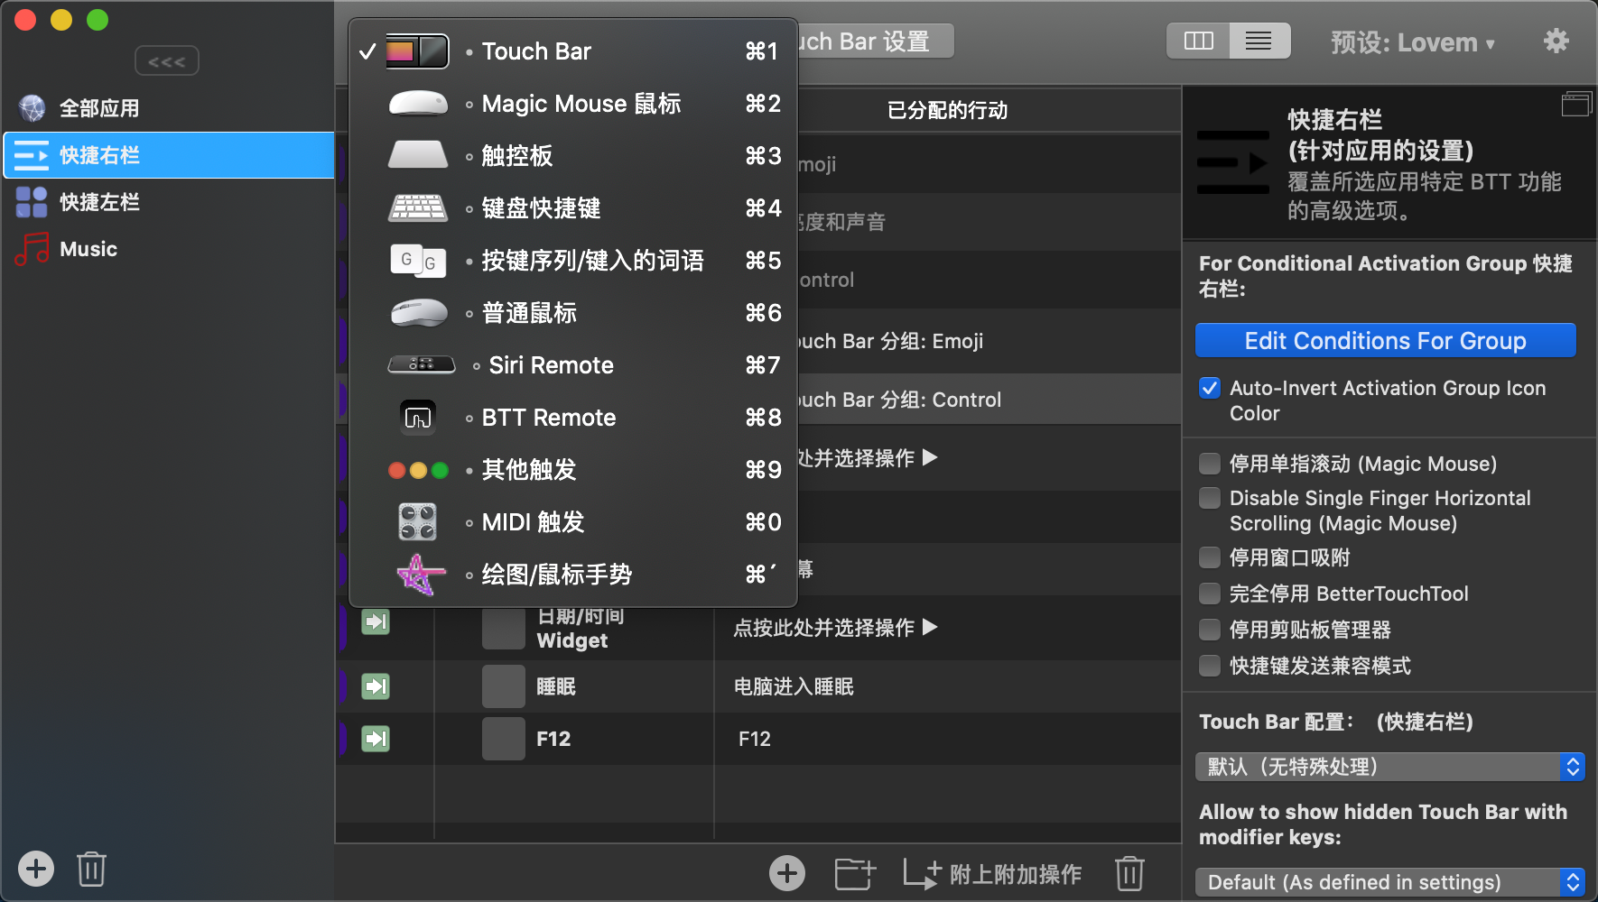Click the 睡眠 row icon placeholder
Image resolution: width=1598 pixels, height=902 pixels.
coord(504,686)
